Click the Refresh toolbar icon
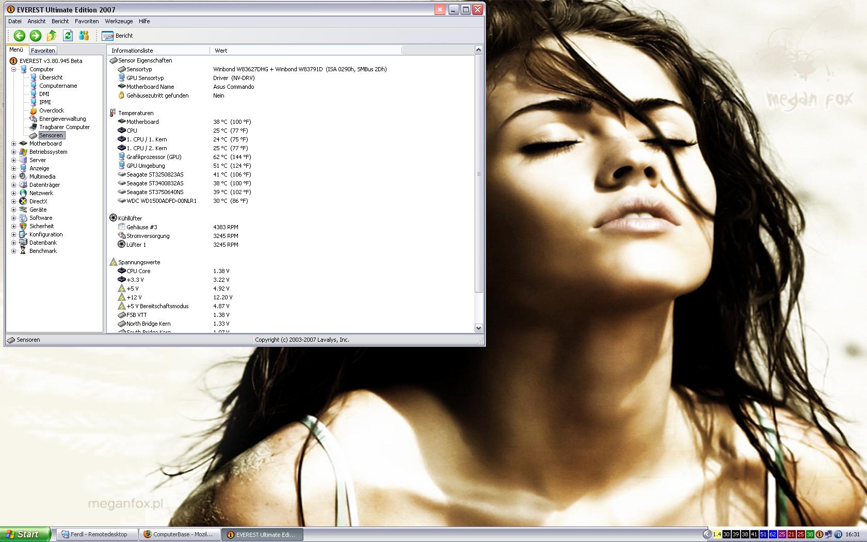Image resolution: width=867 pixels, height=542 pixels. click(68, 36)
